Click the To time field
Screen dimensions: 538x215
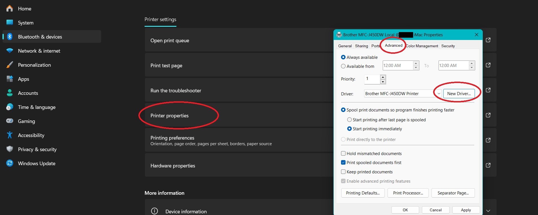[454, 66]
